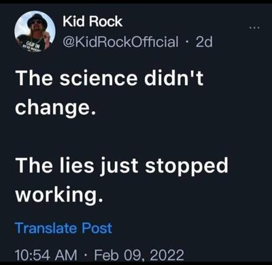The image size is (272, 265).
Task: Click the word 'science' in the post
Action: click(99, 78)
